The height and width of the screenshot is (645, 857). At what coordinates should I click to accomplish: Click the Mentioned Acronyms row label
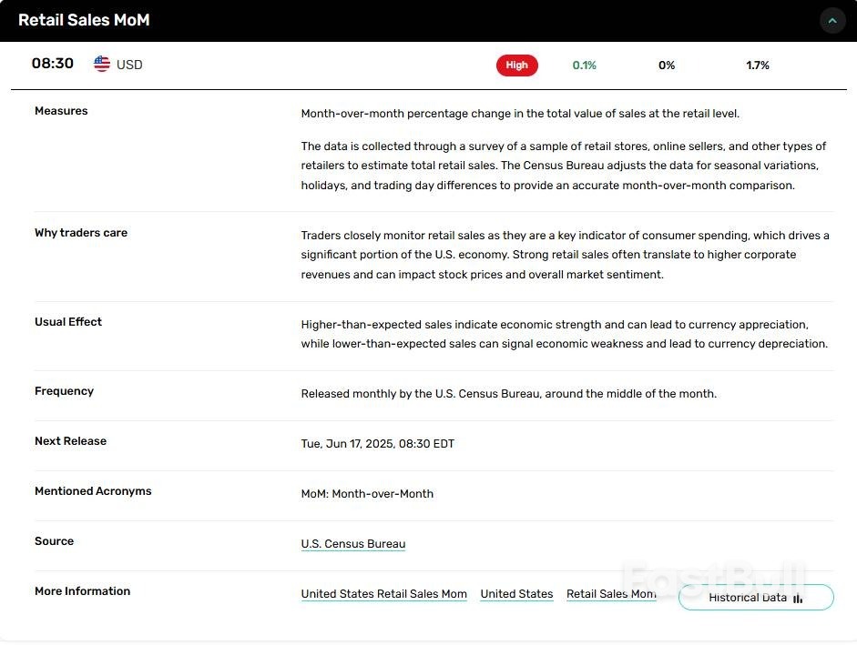[x=93, y=491]
